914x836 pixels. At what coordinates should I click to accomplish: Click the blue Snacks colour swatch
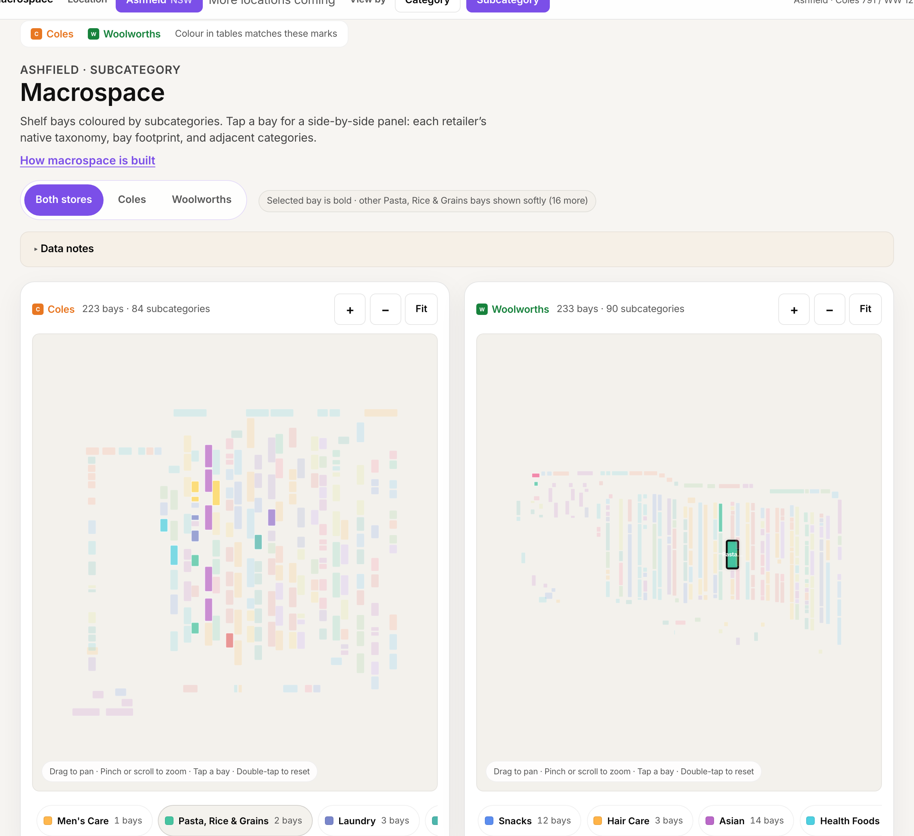coord(489,821)
